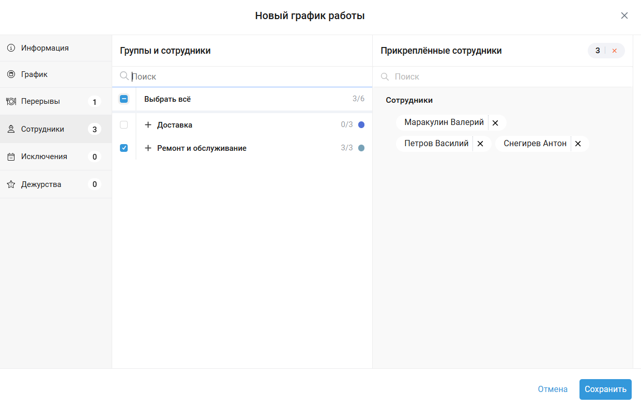Click the Отмена link
Viewport: 641px width, 407px height.
point(553,389)
